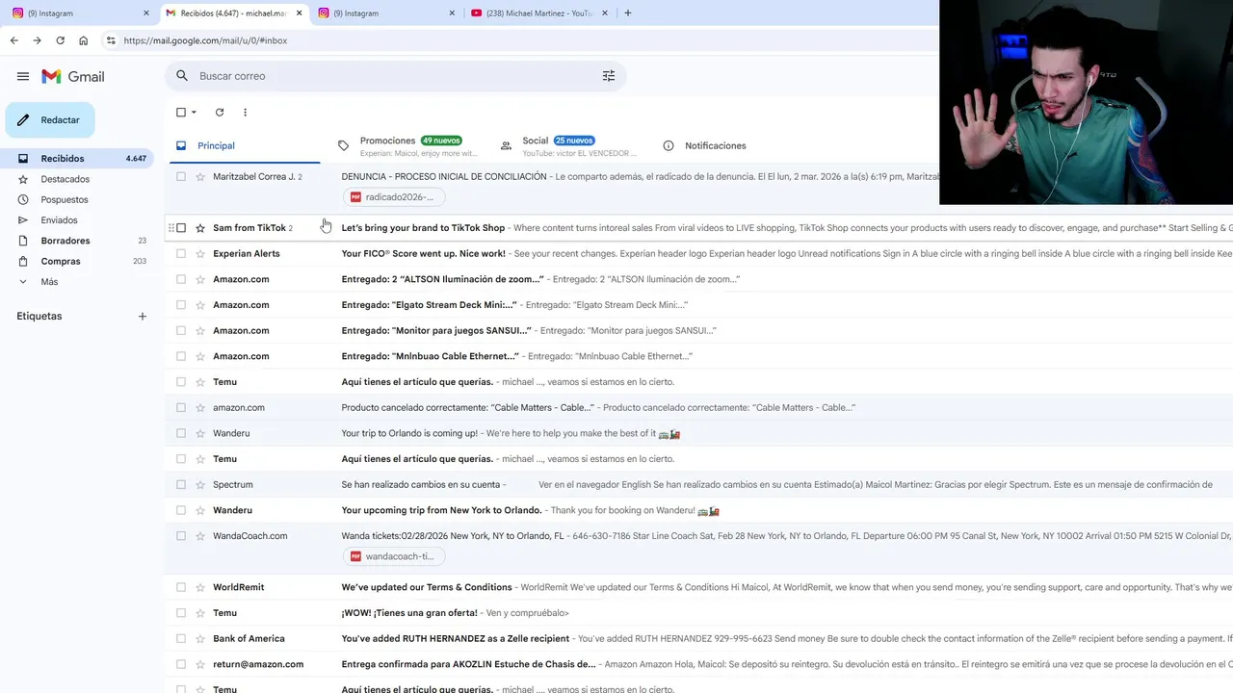This screenshot has height=693, width=1233.
Task: View site information icon in address bar
Action: [x=111, y=40]
